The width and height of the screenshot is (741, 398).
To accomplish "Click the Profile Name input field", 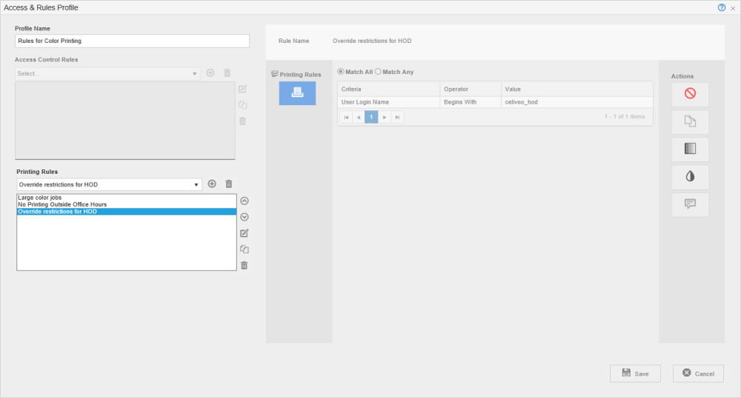I will coord(132,41).
